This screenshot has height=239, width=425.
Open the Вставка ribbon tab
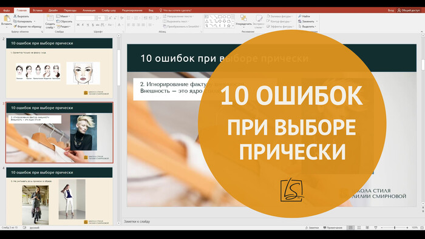pyautogui.click(x=38, y=10)
